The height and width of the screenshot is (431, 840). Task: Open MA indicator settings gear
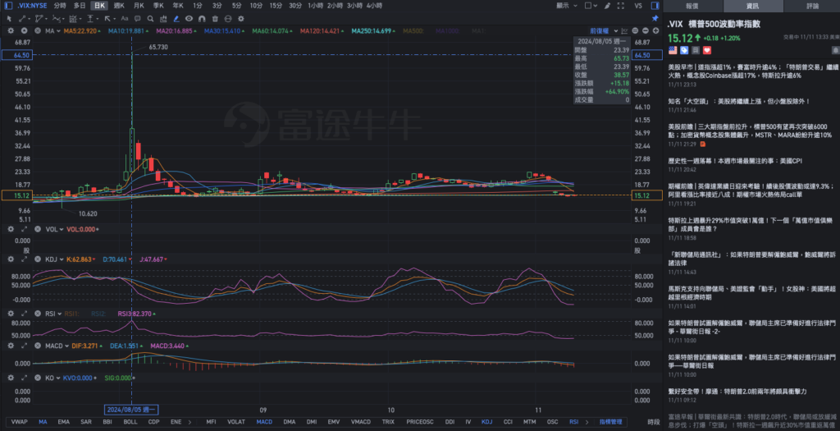[x=11, y=31]
